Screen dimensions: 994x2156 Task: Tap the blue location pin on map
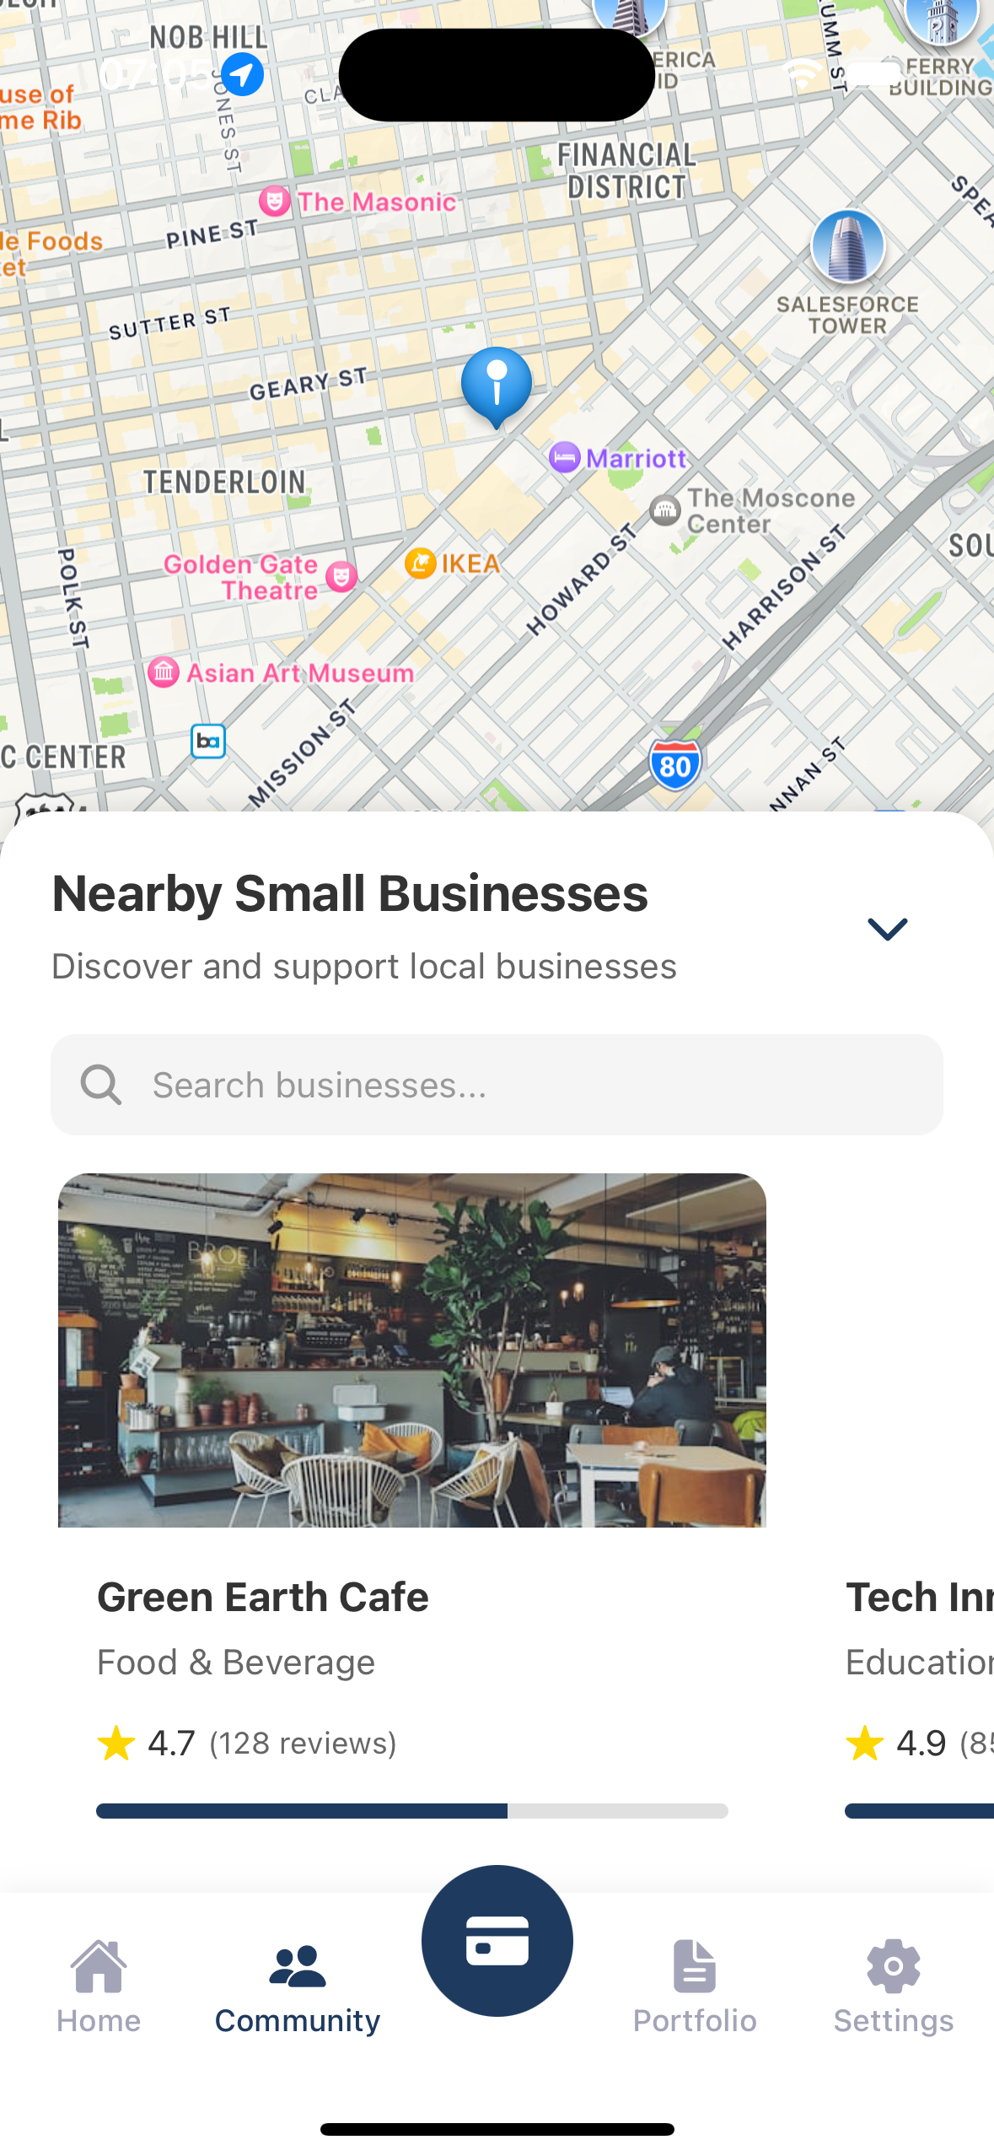[497, 387]
